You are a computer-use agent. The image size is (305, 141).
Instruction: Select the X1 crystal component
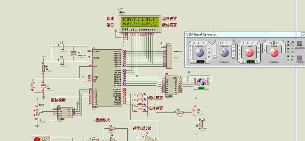click(x=73, y=54)
